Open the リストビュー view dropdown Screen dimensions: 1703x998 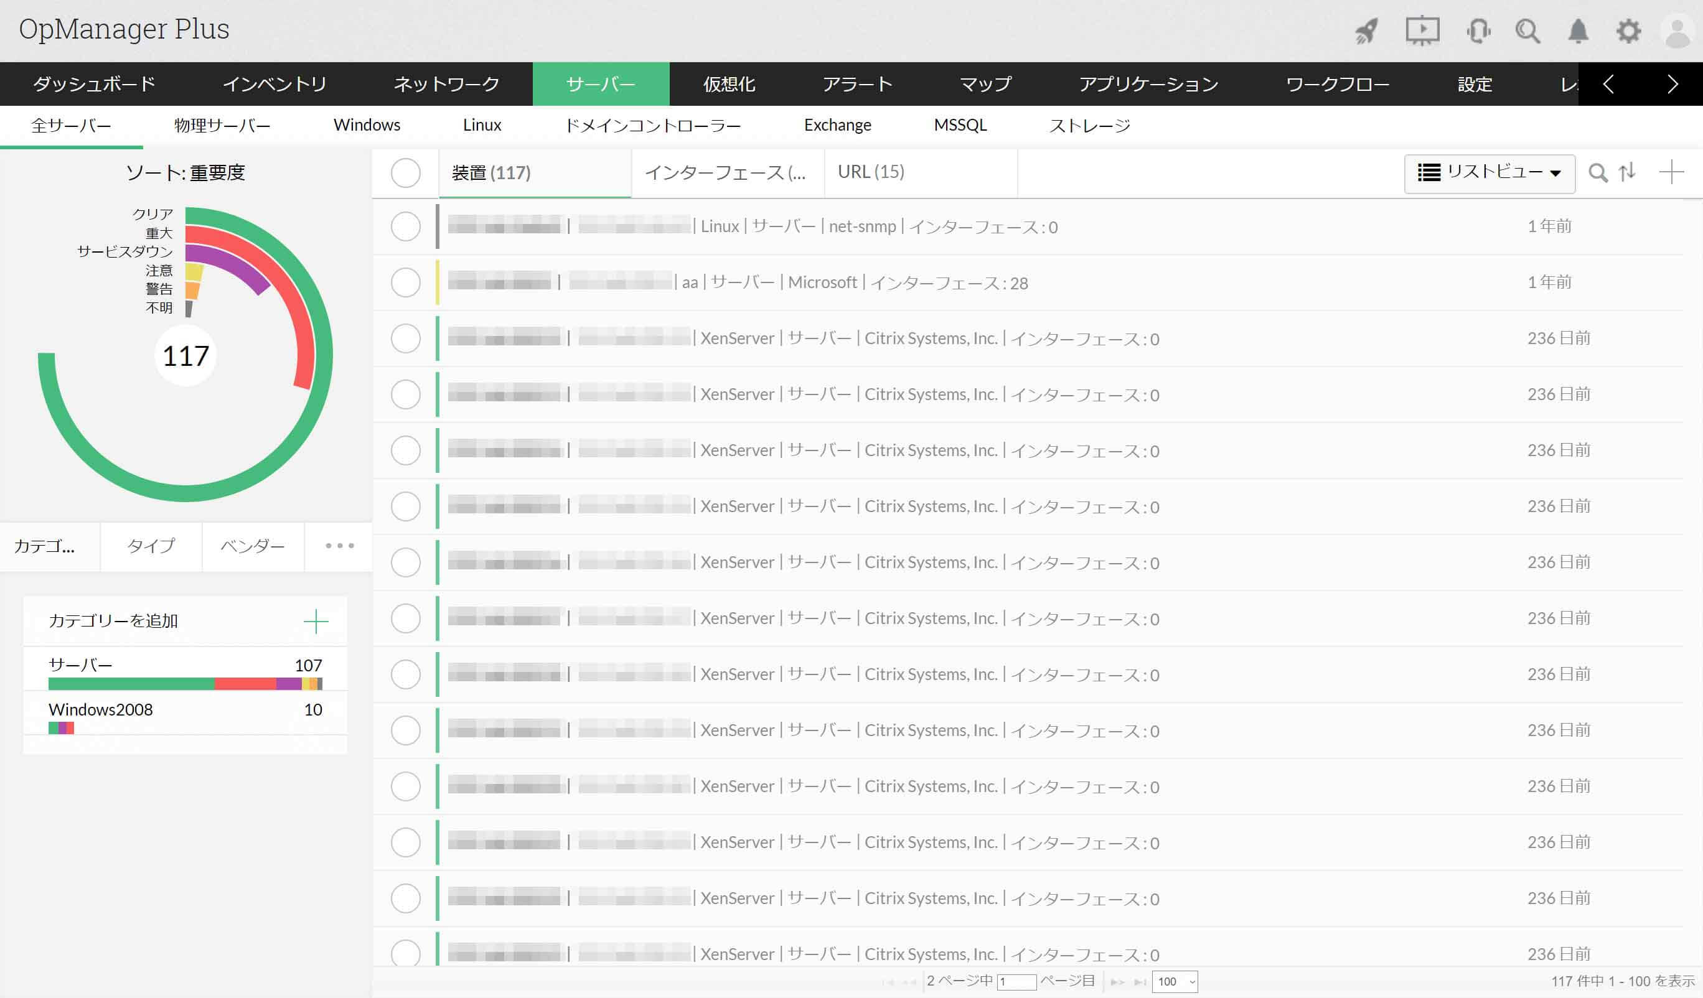pyautogui.click(x=1489, y=174)
